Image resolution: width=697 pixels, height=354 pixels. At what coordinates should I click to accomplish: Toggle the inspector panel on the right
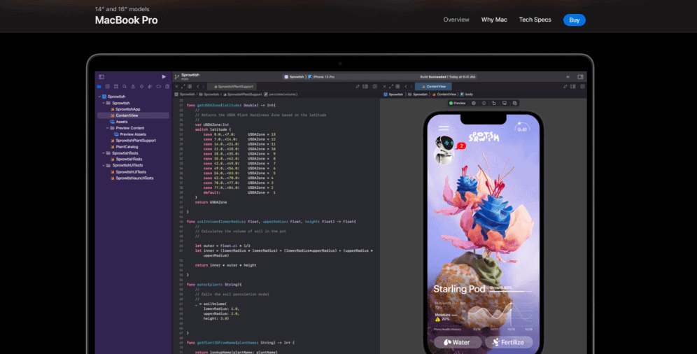coord(580,77)
